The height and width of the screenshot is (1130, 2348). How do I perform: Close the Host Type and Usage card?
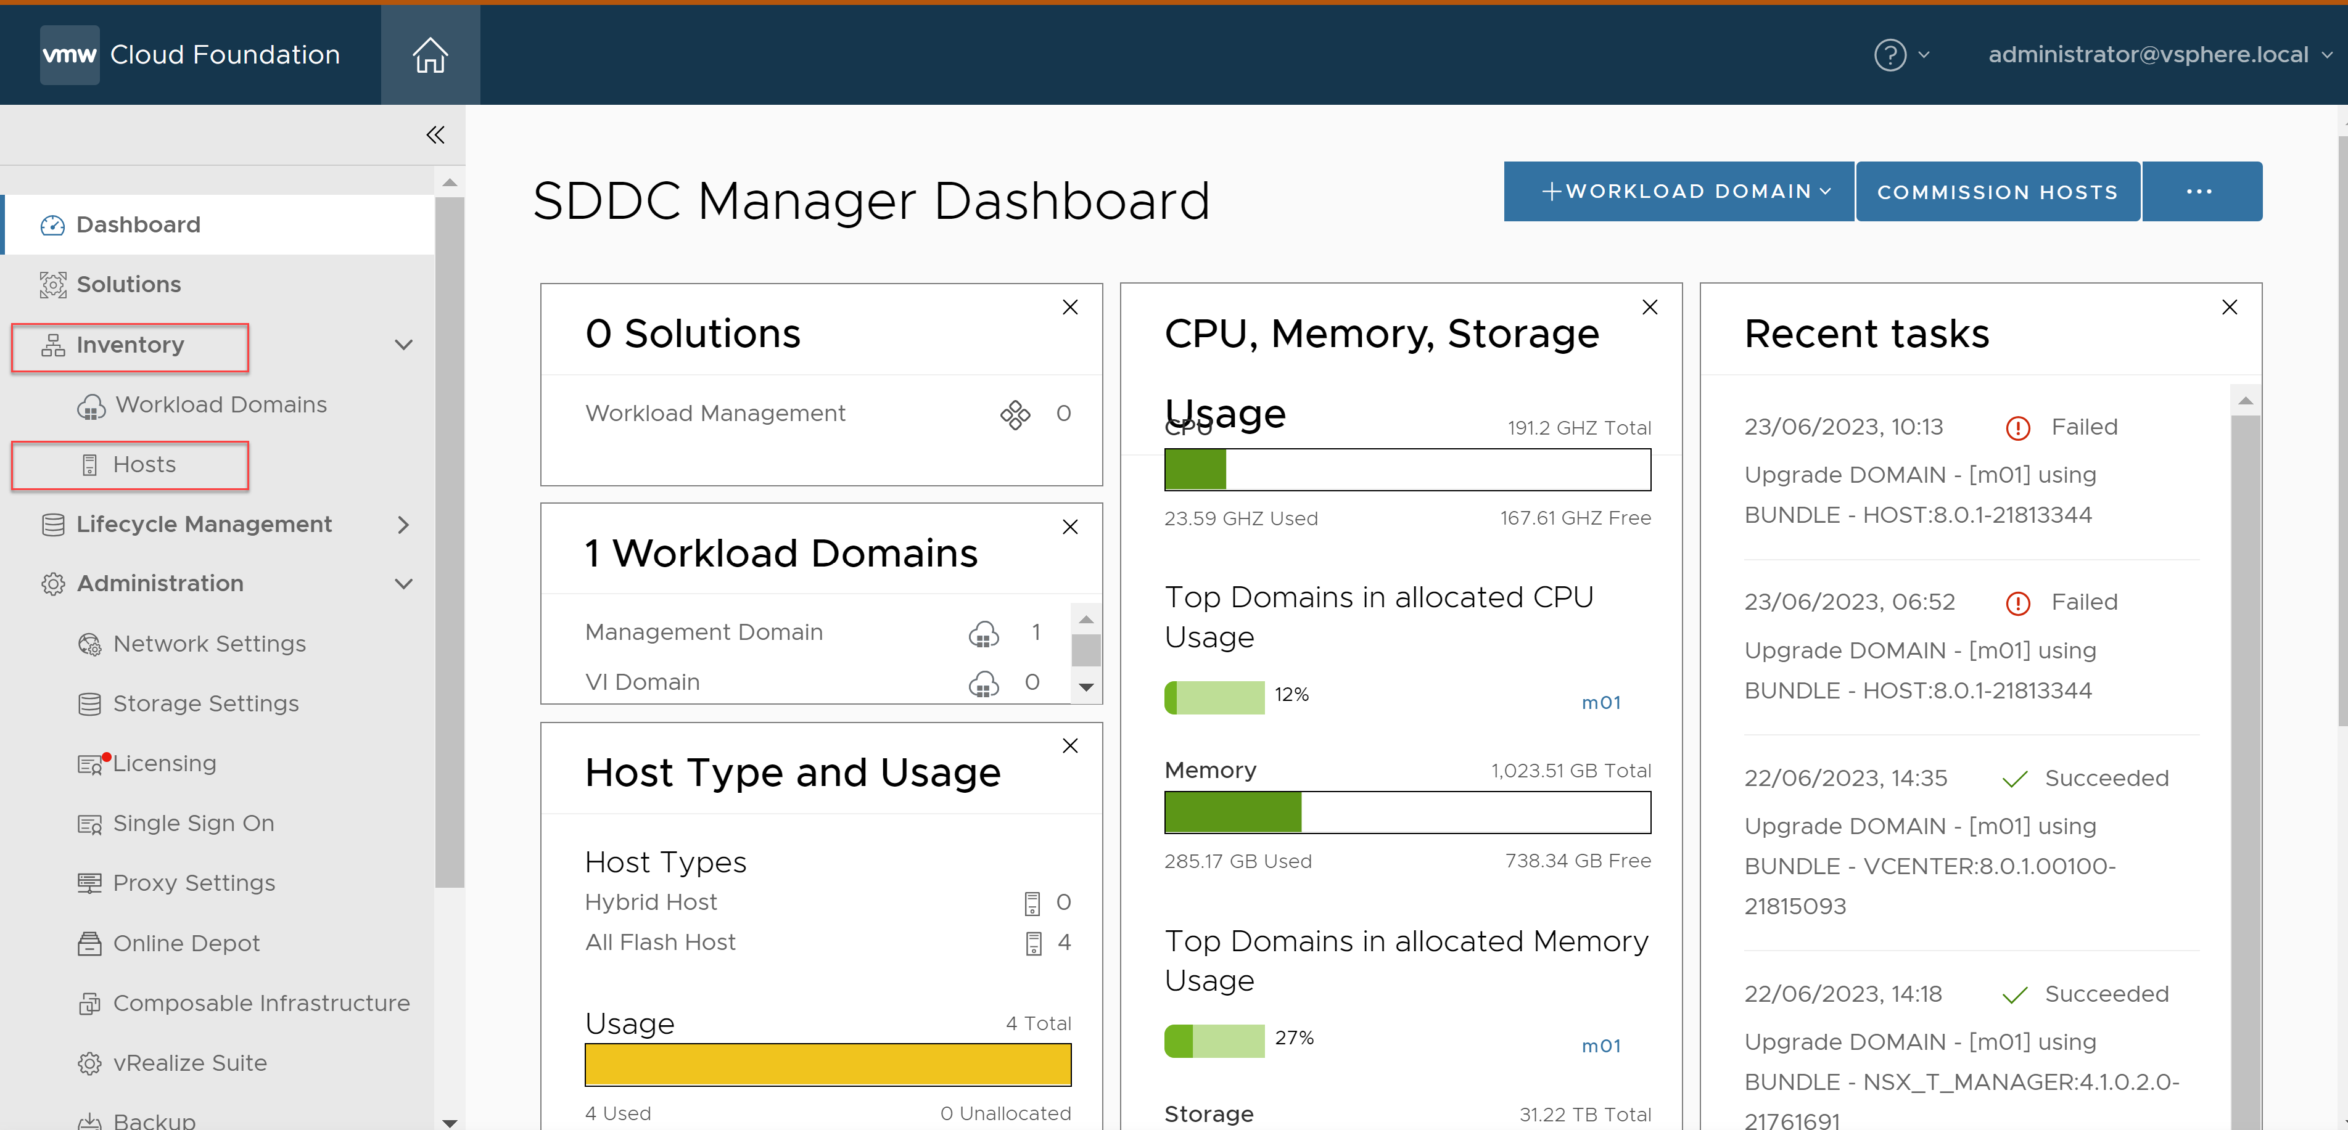click(x=1070, y=745)
